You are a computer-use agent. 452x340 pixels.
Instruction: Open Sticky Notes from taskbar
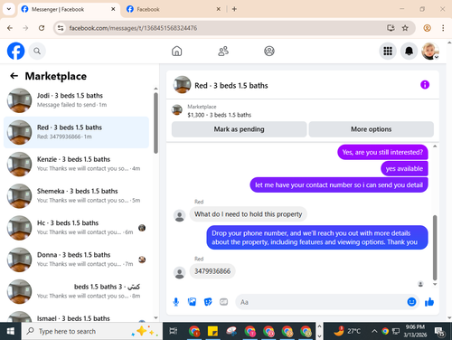(212, 331)
